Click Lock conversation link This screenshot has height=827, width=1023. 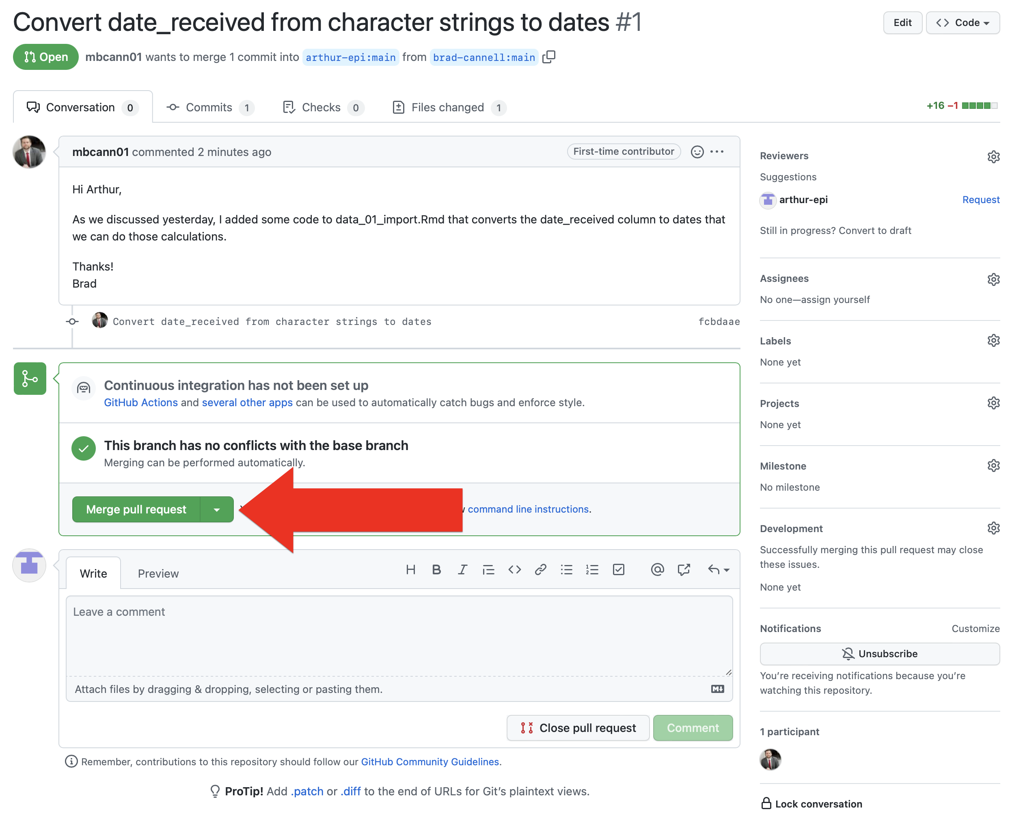811,804
